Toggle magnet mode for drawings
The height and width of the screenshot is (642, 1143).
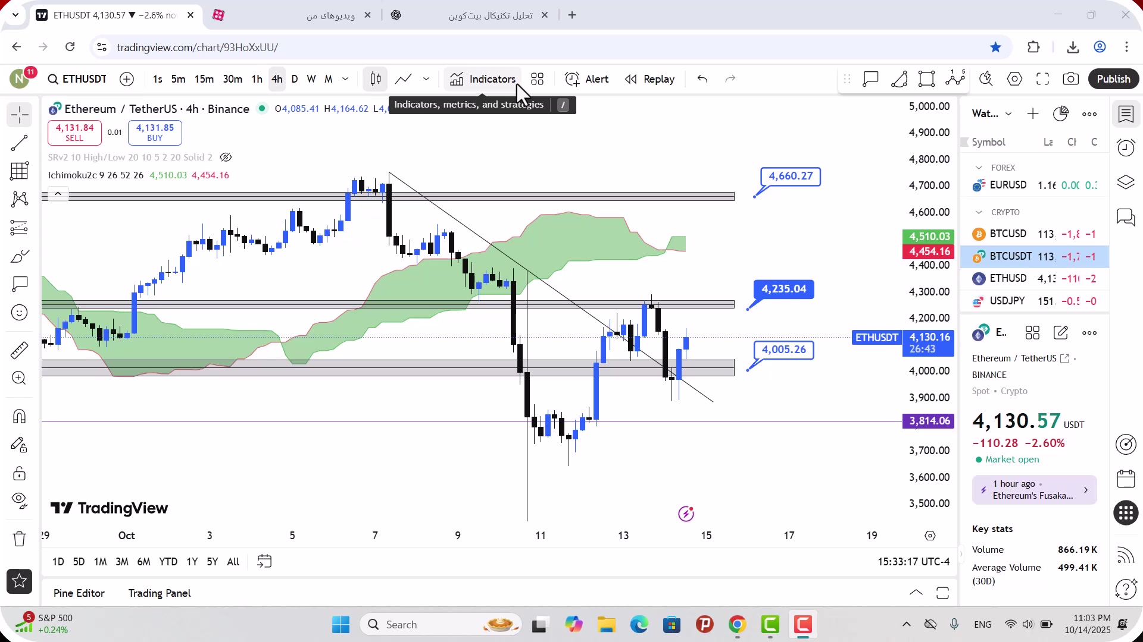click(19, 416)
